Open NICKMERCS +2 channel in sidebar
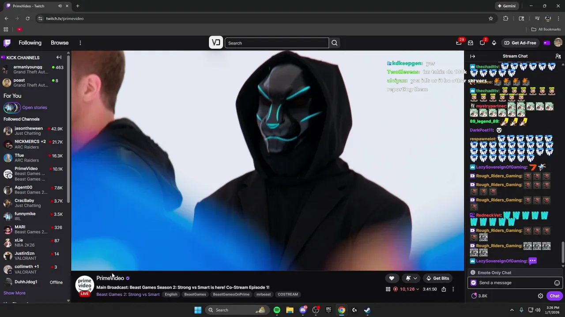 (x=34, y=144)
